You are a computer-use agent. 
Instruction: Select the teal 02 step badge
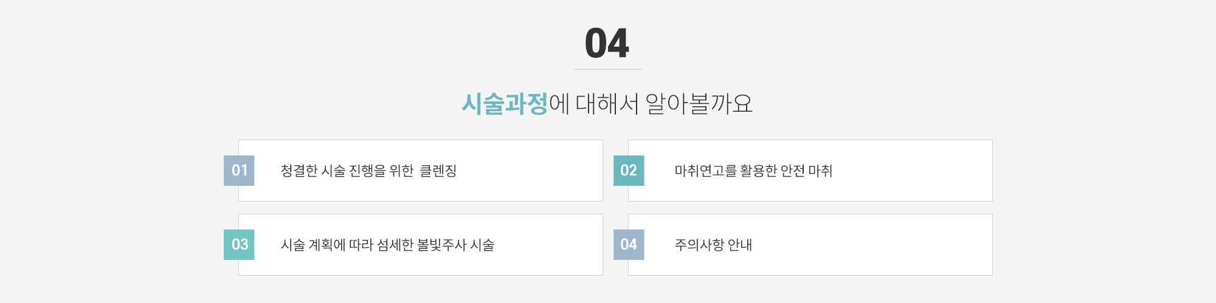tap(629, 171)
